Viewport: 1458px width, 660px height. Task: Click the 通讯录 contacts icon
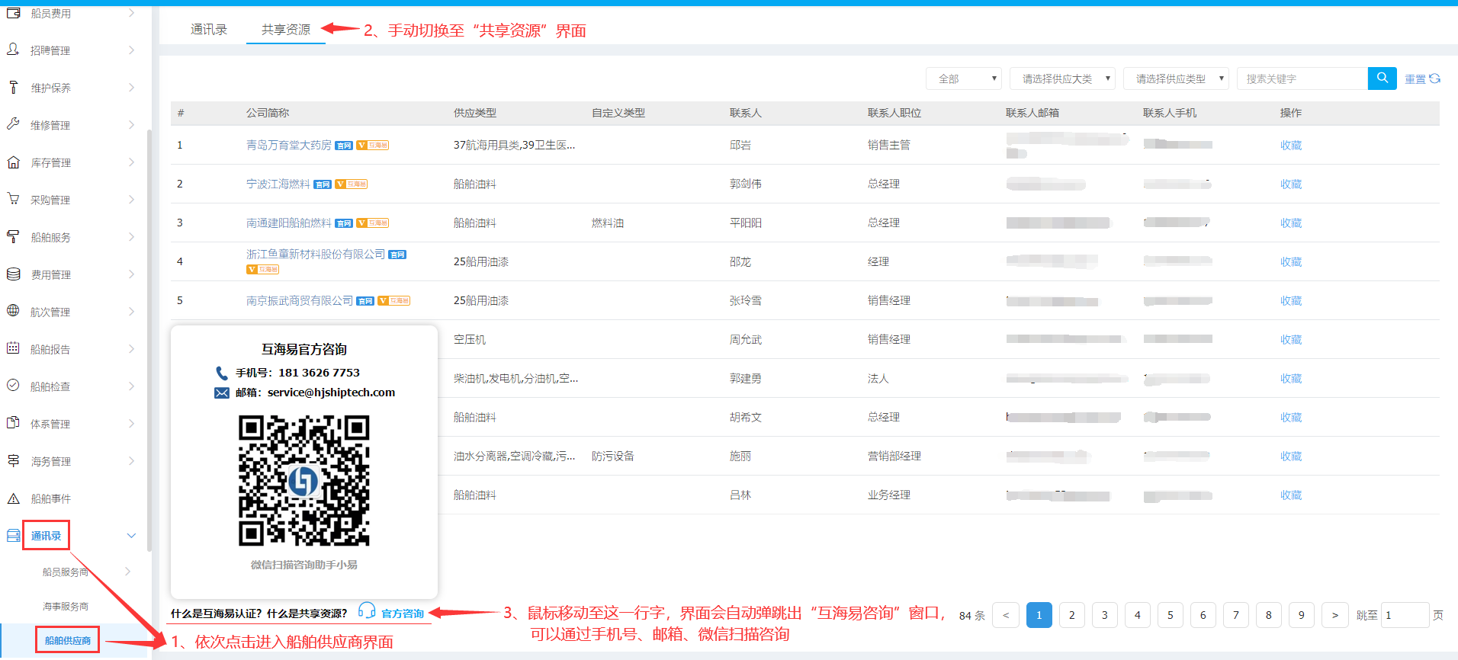tap(14, 536)
